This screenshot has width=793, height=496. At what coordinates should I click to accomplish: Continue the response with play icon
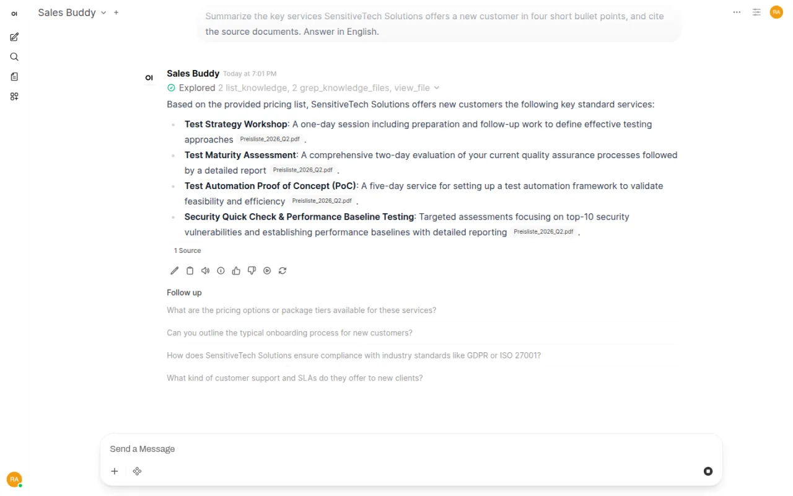[267, 271]
